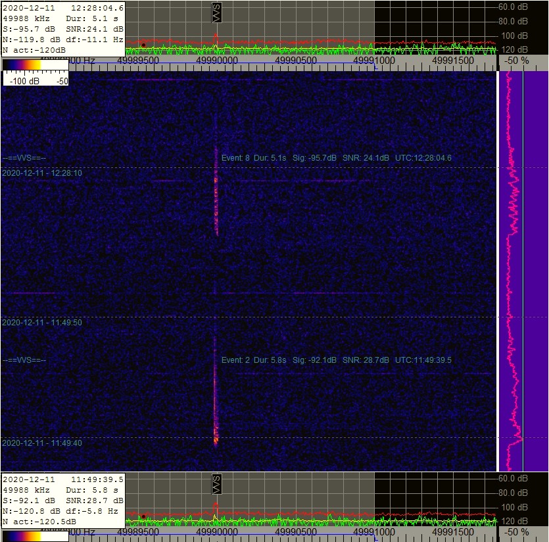Click the red dot marker in the bottom spectrum

pyautogui.click(x=143, y=516)
